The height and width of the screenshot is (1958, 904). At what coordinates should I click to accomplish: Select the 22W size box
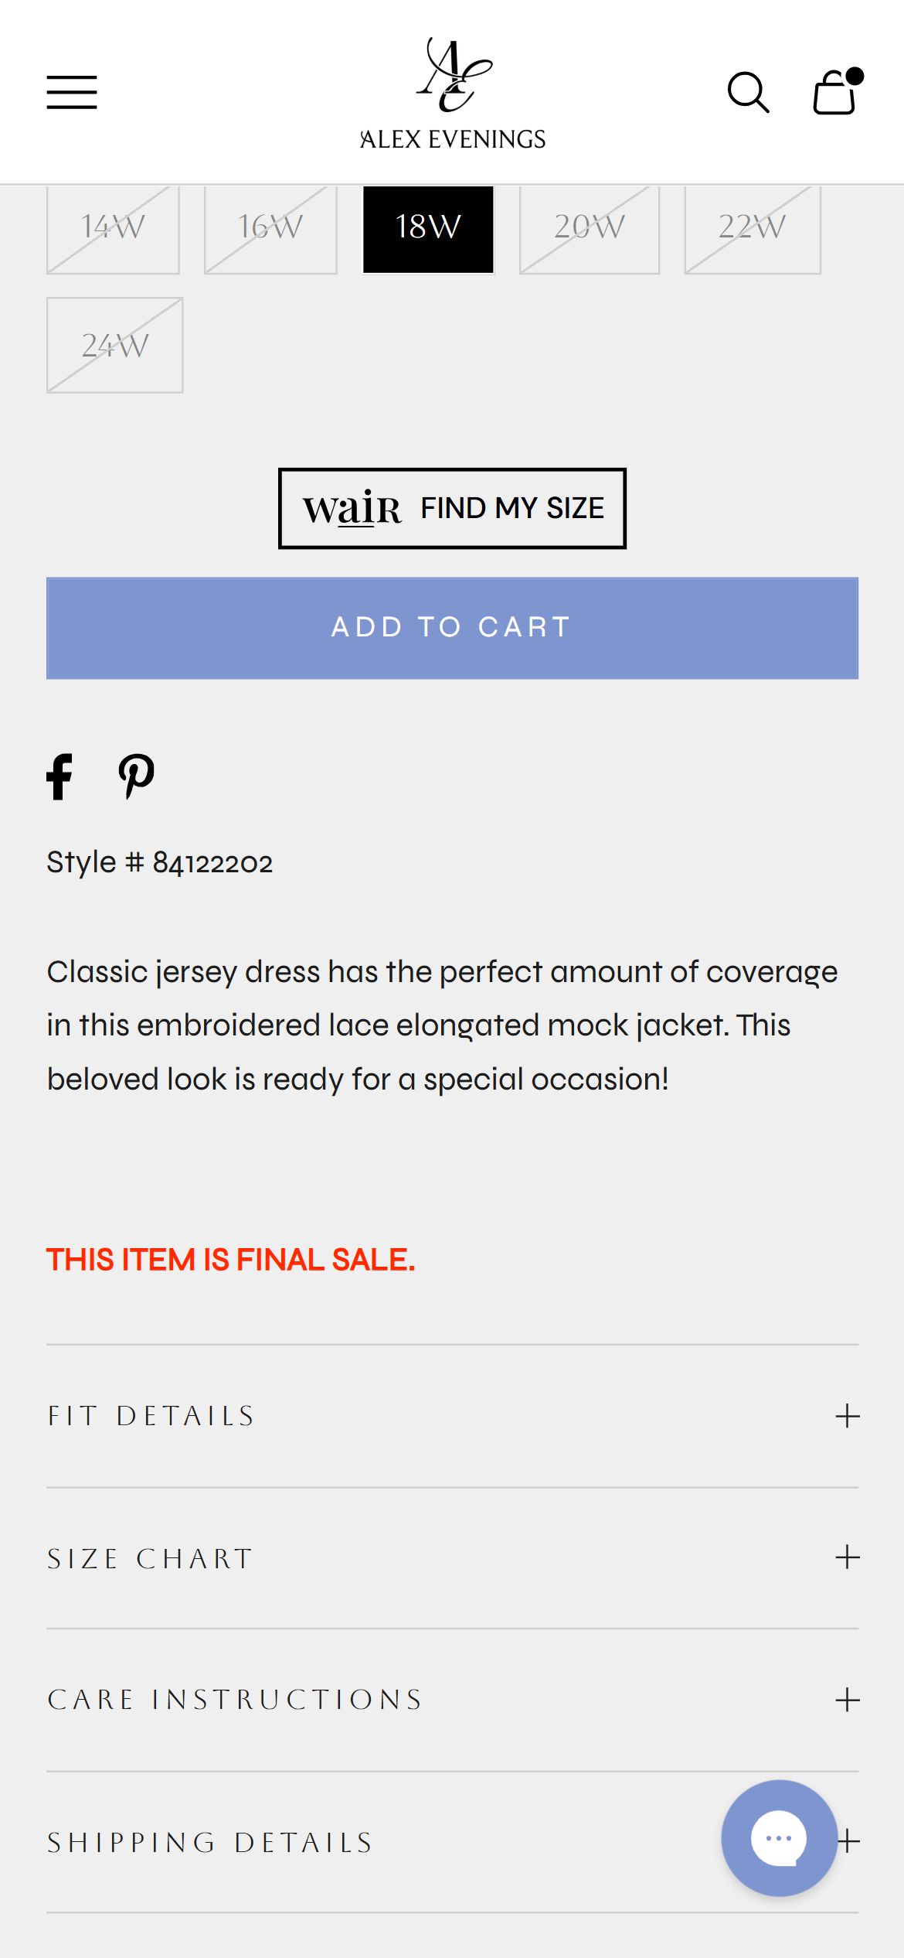click(x=753, y=228)
